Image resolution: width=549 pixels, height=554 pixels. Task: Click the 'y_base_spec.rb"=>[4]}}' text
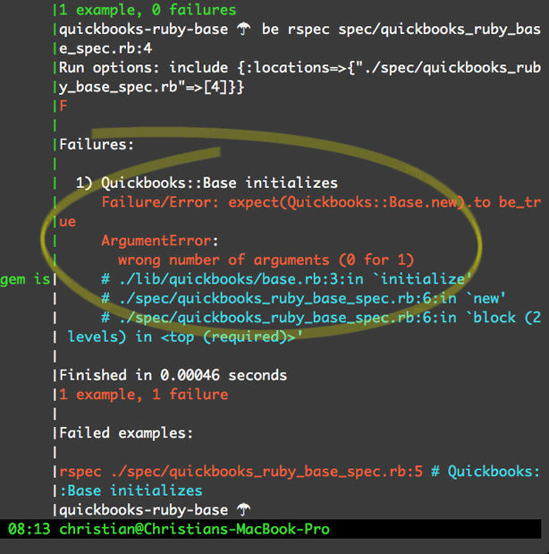tap(151, 87)
